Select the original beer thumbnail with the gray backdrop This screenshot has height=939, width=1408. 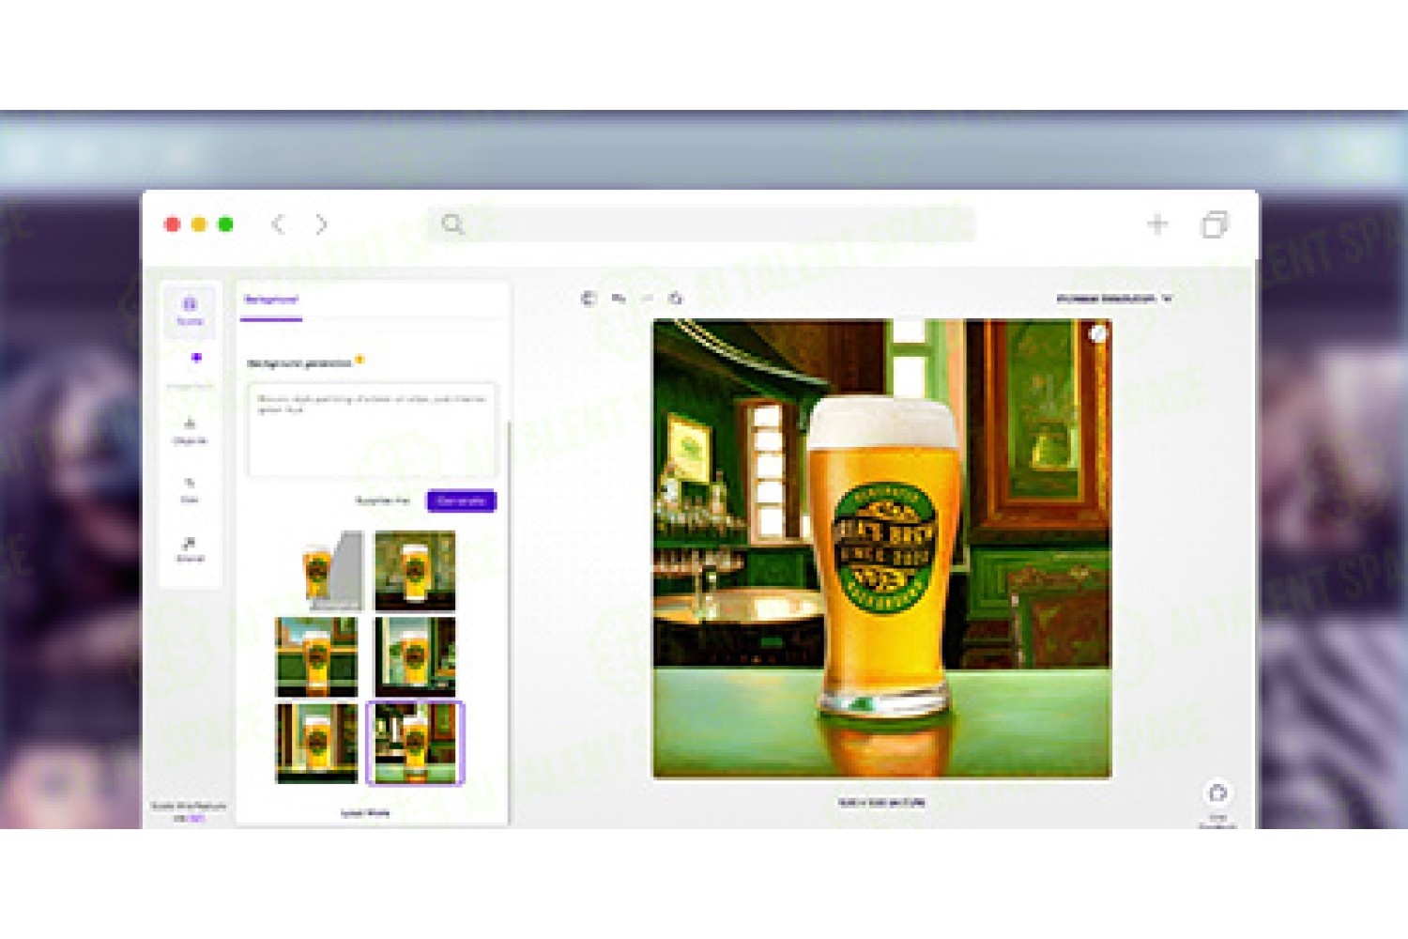point(332,571)
